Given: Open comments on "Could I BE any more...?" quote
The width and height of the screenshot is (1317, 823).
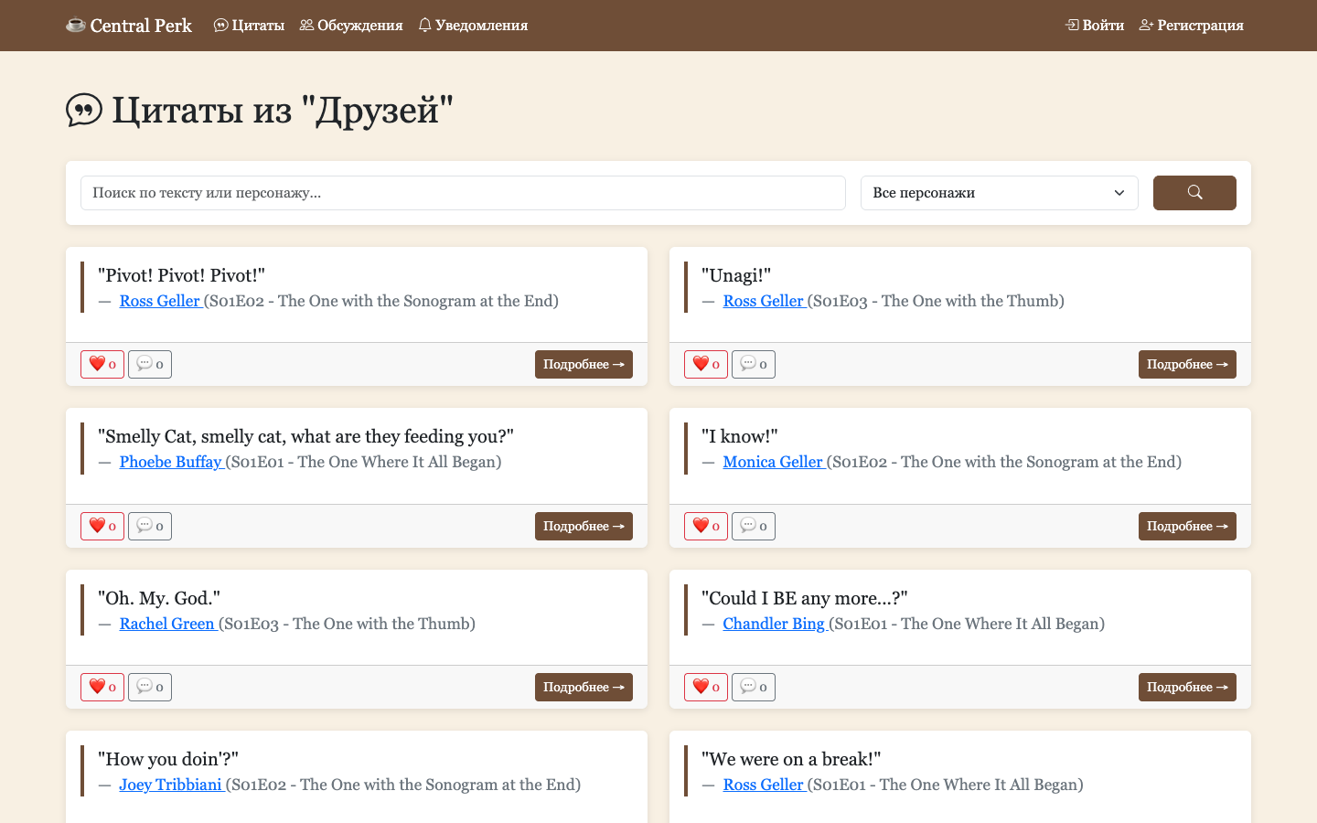Looking at the screenshot, I should click(x=754, y=687).
